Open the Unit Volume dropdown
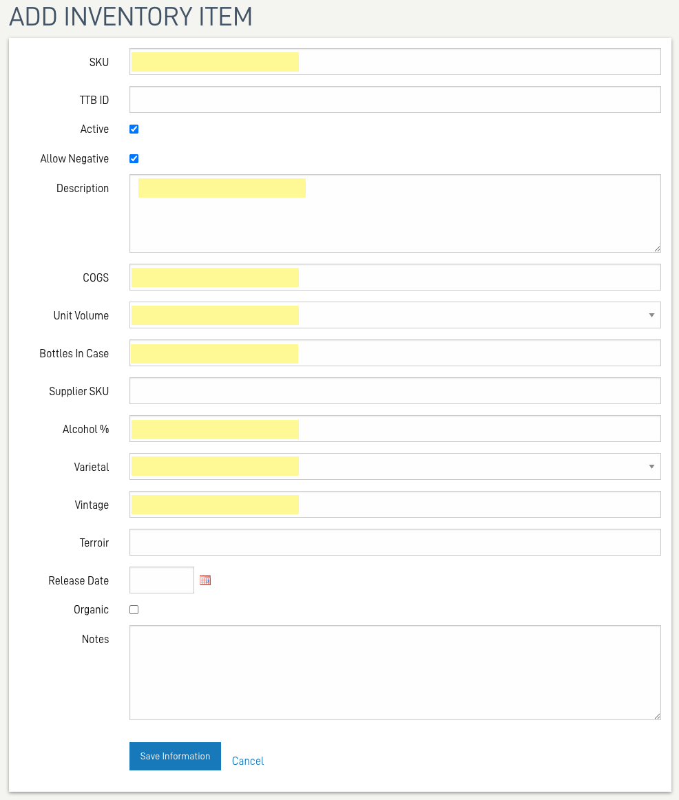The height and width of the screenshot is (800, 679). (395, 315)
